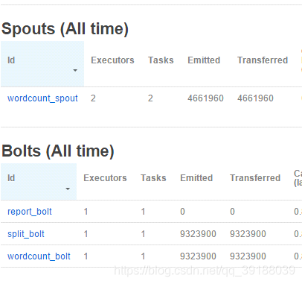Image resolution: width=302 pixels, height=284 pixels.
Task: Sort Bolts table by Tasks header
Action: (153, 178)
